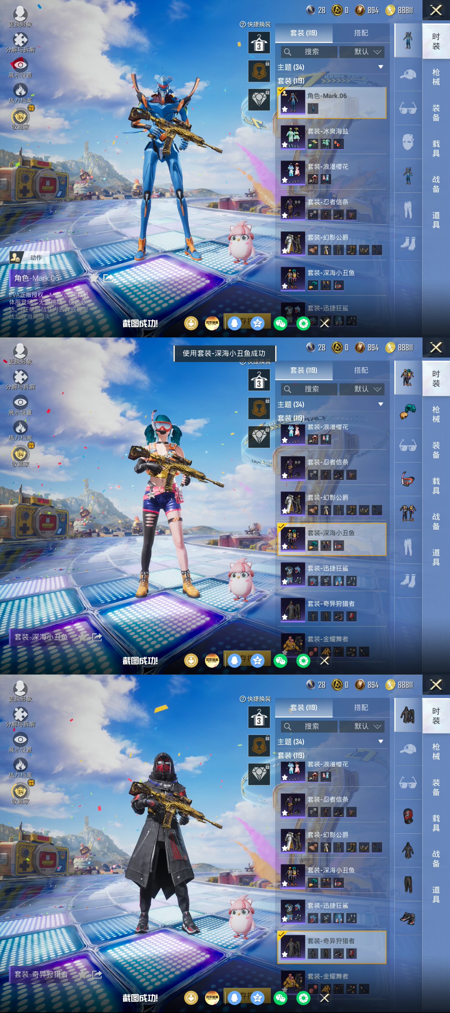Click the 894 coin balance in 小丑鱼 screen
Viewport: 450px width, 1013px height.
pos(367,348)
